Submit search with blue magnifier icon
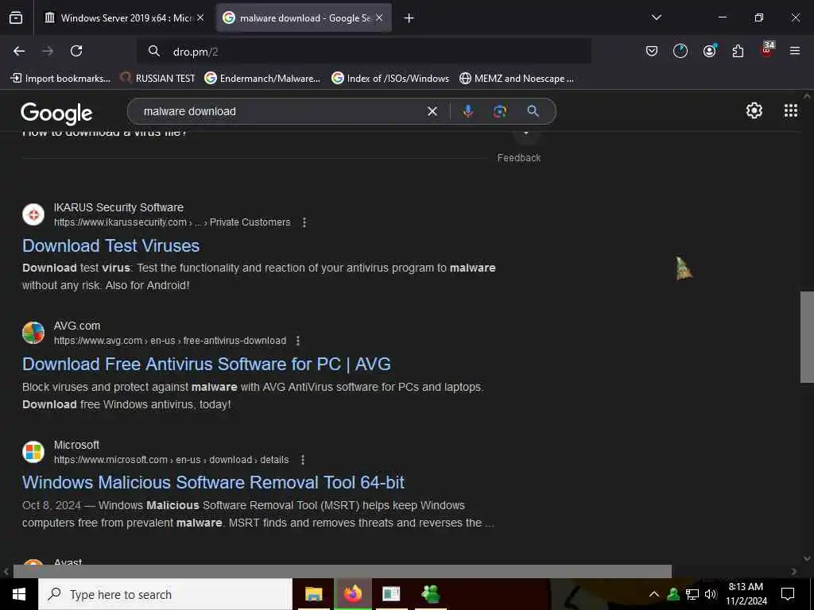 [x=533, y=111]
